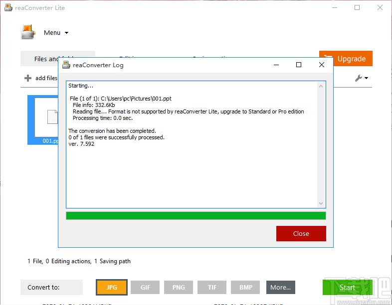Click the Upgrade button
Viewport: 392px width, 305px height.
[346, 59]
